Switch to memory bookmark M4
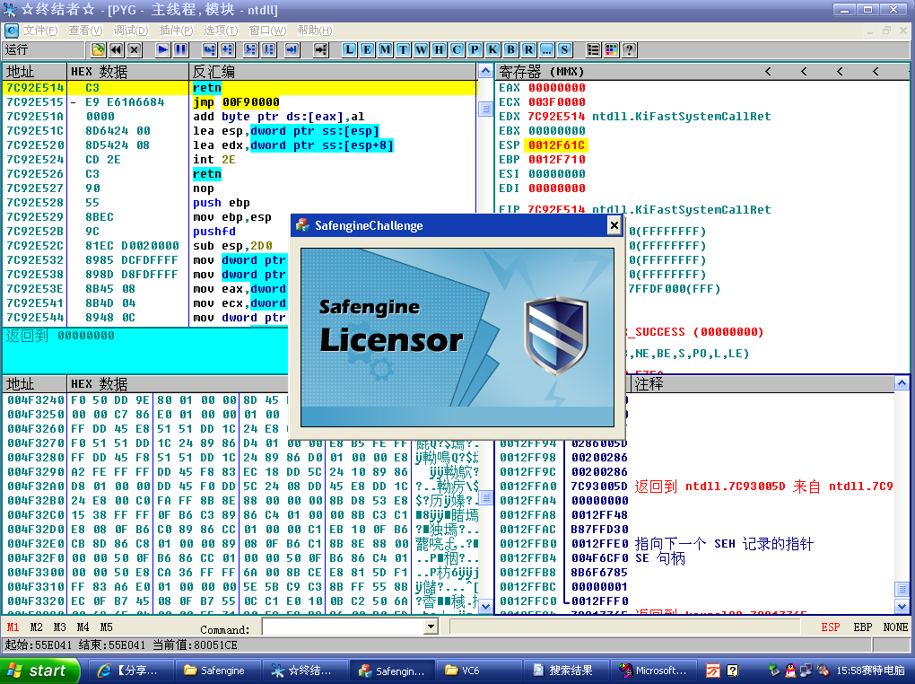915x684 pixels. (x=83, y=627)
